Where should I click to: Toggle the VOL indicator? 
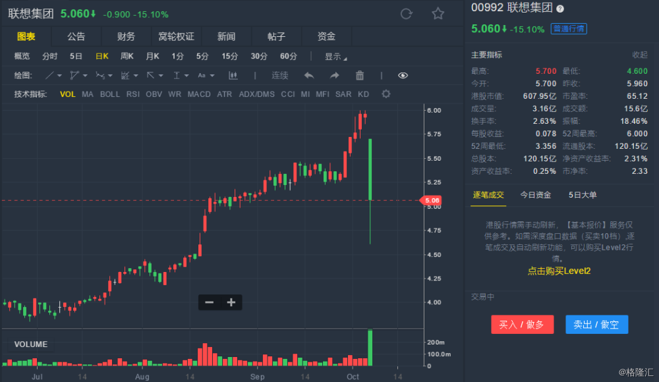click(x=68, y=94)
